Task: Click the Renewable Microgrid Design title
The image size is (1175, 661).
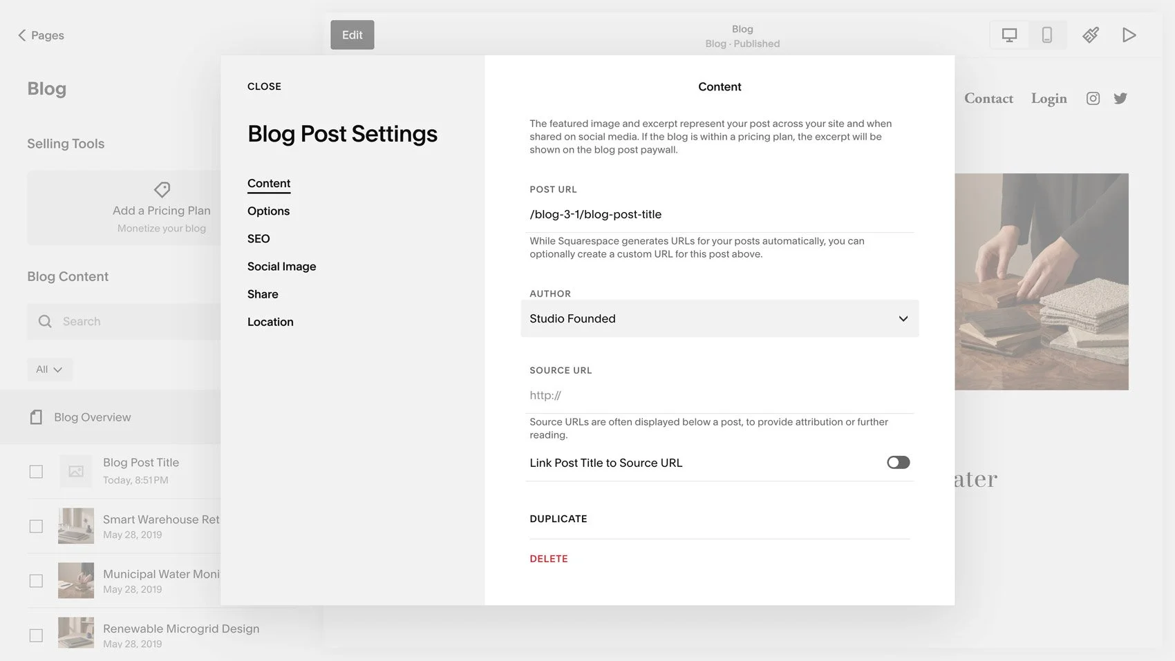Action: tap(181, 629)
